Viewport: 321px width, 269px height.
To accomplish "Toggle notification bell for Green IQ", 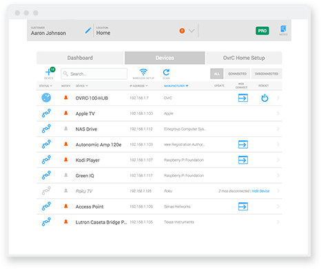I will click(66, 175).
